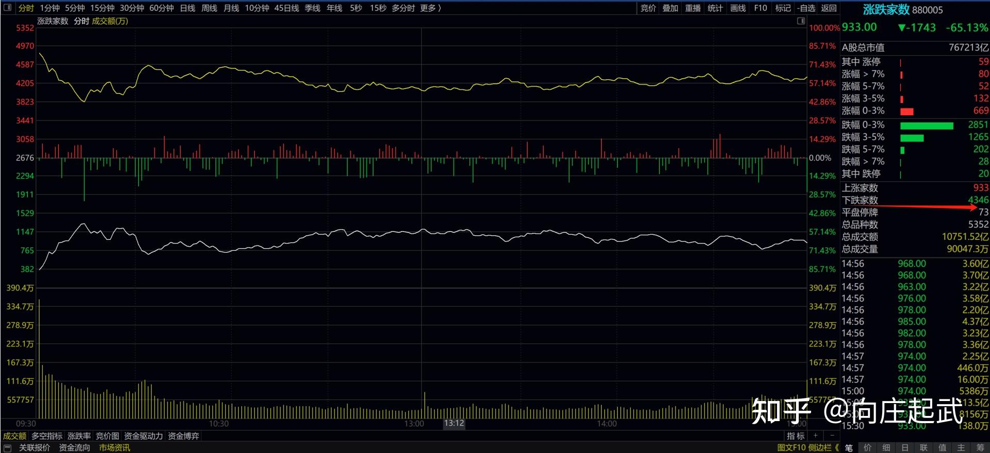The height and width of the screenshot is (453, 990).
Task: Select the 5秒 period tab
Action: tap(356, 8)
